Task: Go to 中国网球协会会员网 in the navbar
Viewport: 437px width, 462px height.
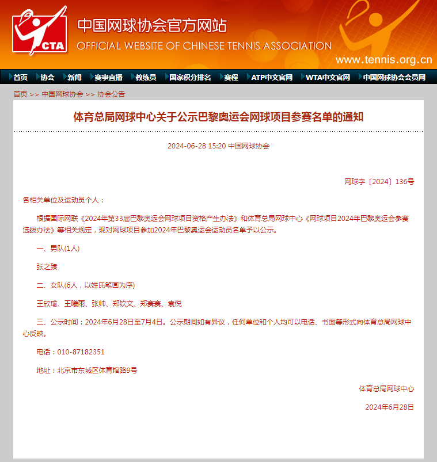Action: tap(394, 77)
